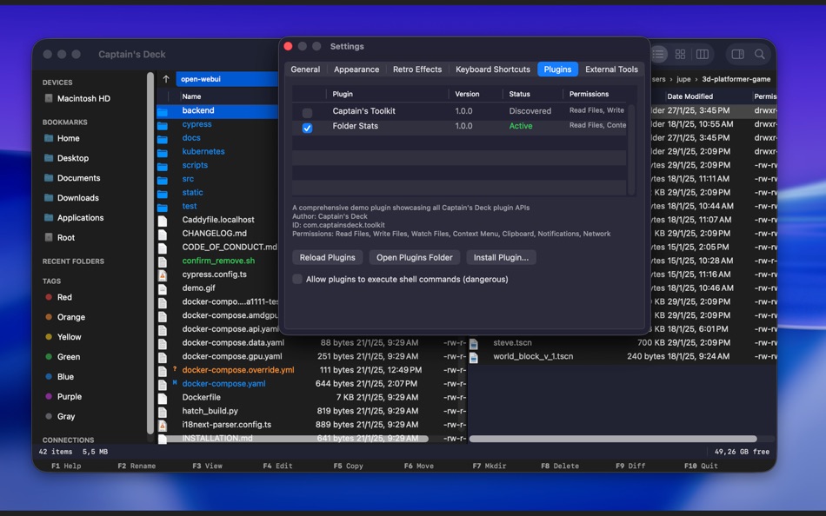Click Macintosh HD drive icon in sidebar
Screen dimensions: 826x516
(x=49, y=98)
